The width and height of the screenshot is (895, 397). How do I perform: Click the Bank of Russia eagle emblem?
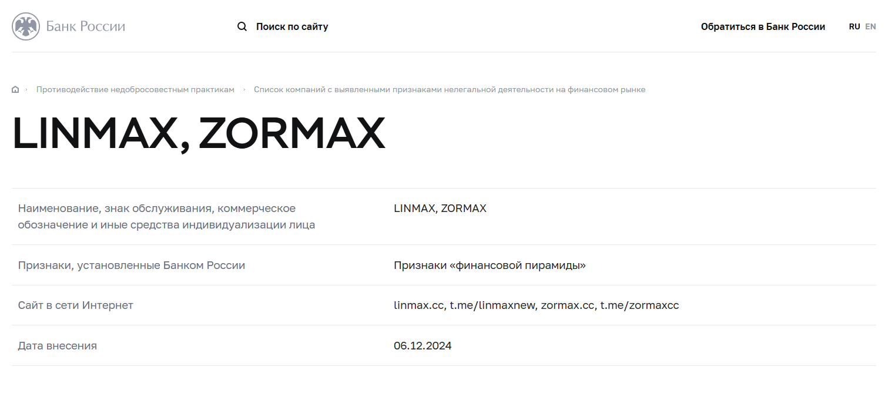26,26
